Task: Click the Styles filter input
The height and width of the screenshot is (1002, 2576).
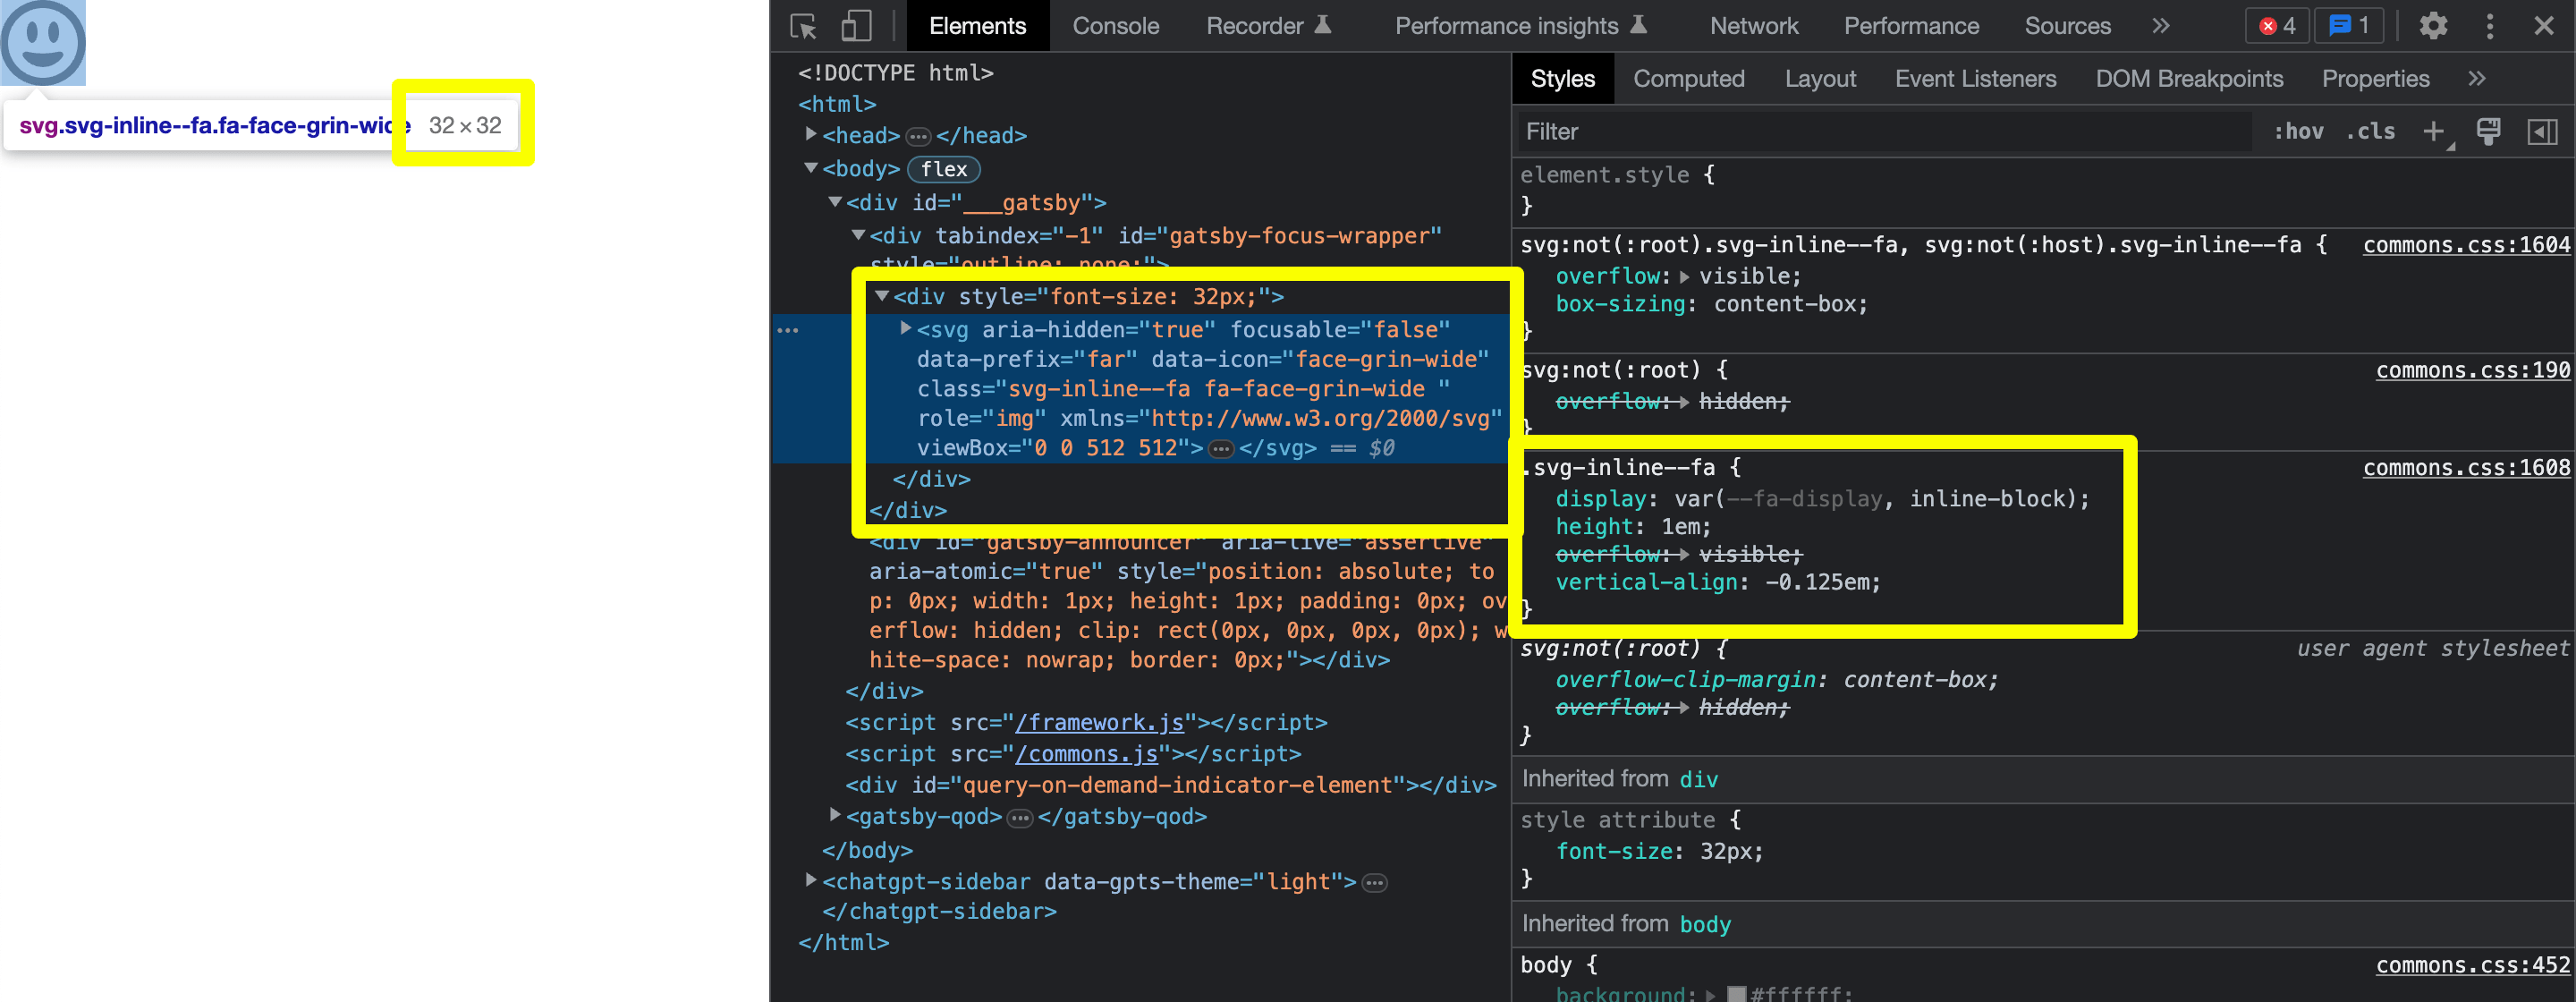Action: pos(1884,132)
